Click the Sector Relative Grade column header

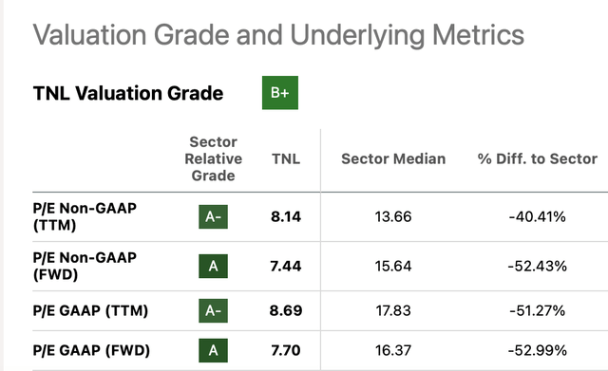pyautogui.click(x=213, y=158)
